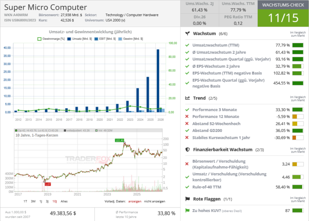The width and height of the screenshot is (309, 221).
Task: Click the checkmark beside EPS-Wachstum Quartal
Action: click(187, 83)
